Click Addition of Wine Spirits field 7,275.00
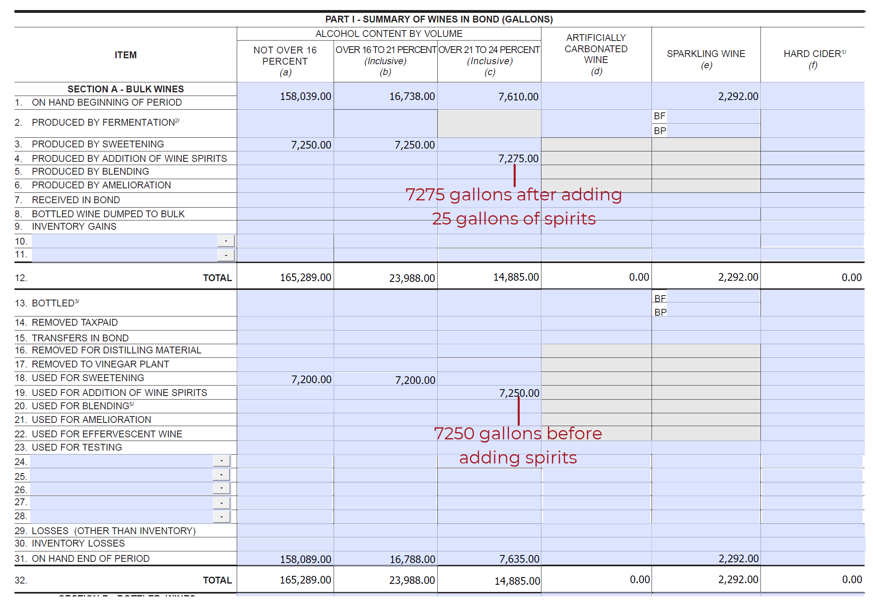This screenshot has width=873, height=600. point(489,158)
